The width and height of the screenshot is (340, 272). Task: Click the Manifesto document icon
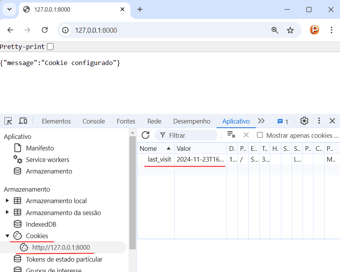18,148
